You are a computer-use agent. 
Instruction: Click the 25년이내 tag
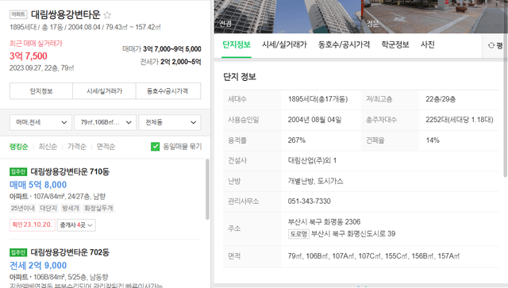(x=23, y=208)
